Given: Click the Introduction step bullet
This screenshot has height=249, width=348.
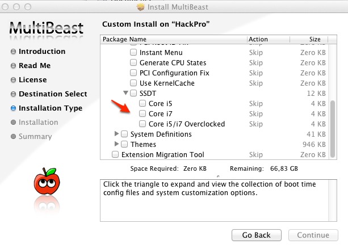Looking at the screenshot, I should coord(13,52).
